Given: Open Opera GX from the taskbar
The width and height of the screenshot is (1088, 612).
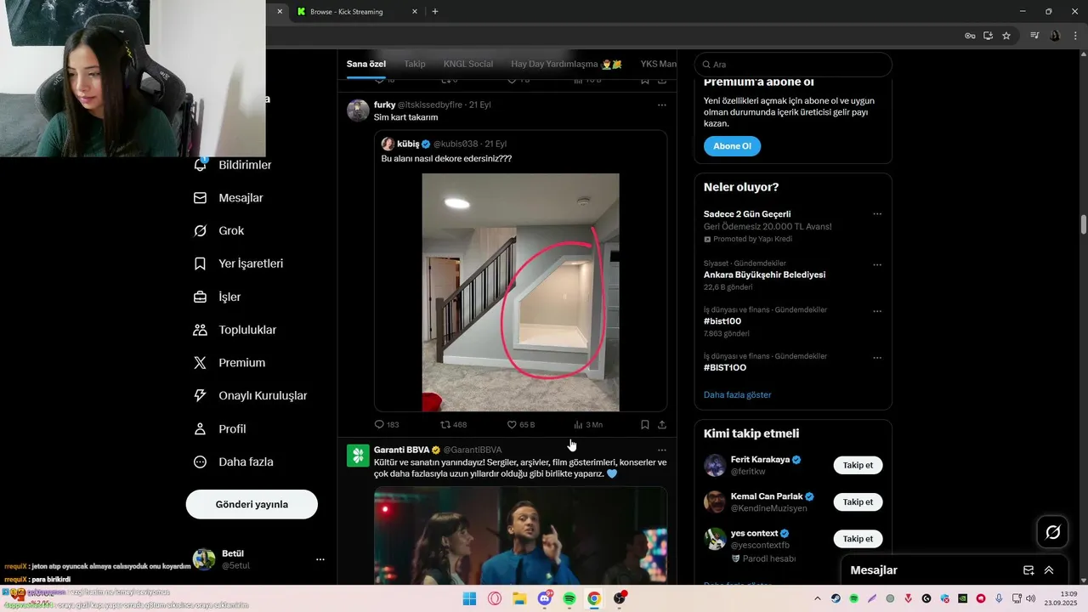Looking at the screenshot, I should 495,598.
